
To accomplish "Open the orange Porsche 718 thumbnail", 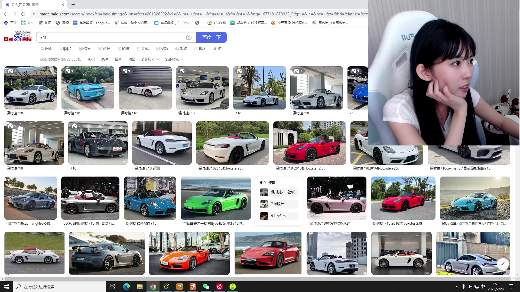I will pyautogui.click(x=189, y=253).
